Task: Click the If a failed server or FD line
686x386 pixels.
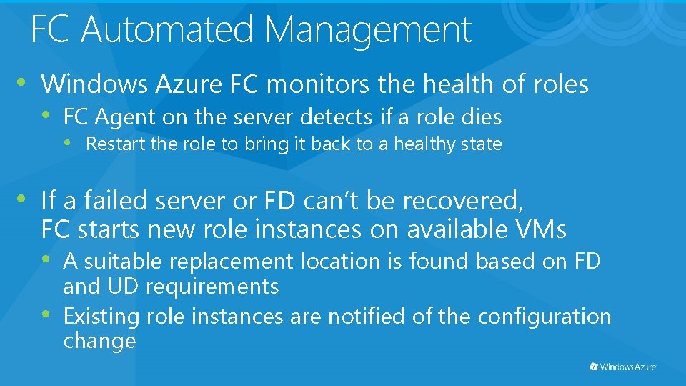Action: click(282, 200)
